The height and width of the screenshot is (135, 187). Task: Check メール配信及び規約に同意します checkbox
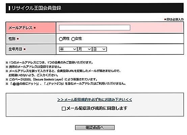tap(64, 108)
